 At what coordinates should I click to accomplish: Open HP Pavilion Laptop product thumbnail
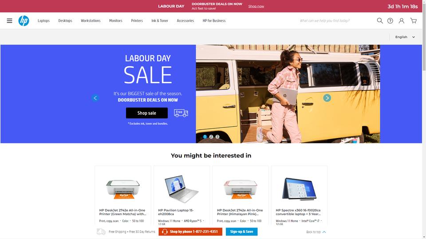181,189
